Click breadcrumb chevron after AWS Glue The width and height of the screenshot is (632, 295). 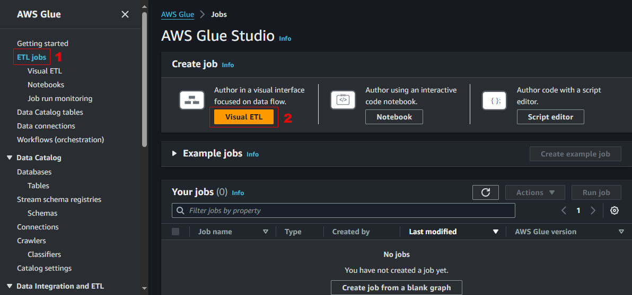tap(203, 14)
